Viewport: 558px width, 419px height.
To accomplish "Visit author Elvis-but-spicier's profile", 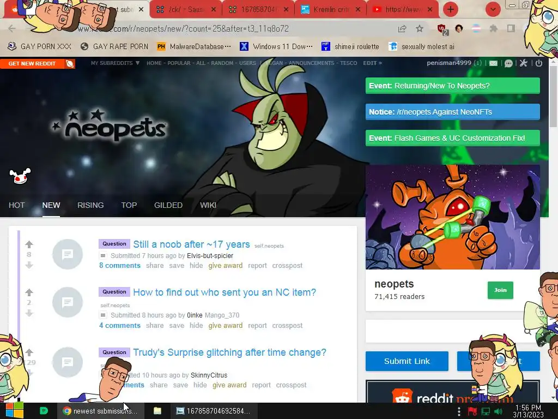I will click(x=210, y=255).
